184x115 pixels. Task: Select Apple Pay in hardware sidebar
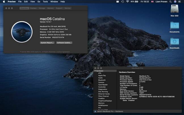(102, 76)
